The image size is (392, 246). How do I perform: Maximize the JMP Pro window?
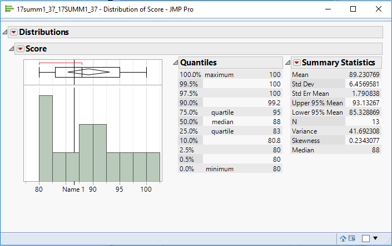353,9
